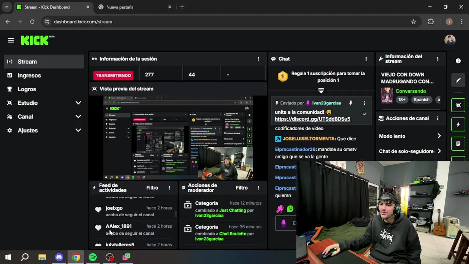Click the heart icon next to AAlex_1891
Image resolution: width=469 pixels, height=264 pixels.
pyautogui.click(x=98, y=228)
